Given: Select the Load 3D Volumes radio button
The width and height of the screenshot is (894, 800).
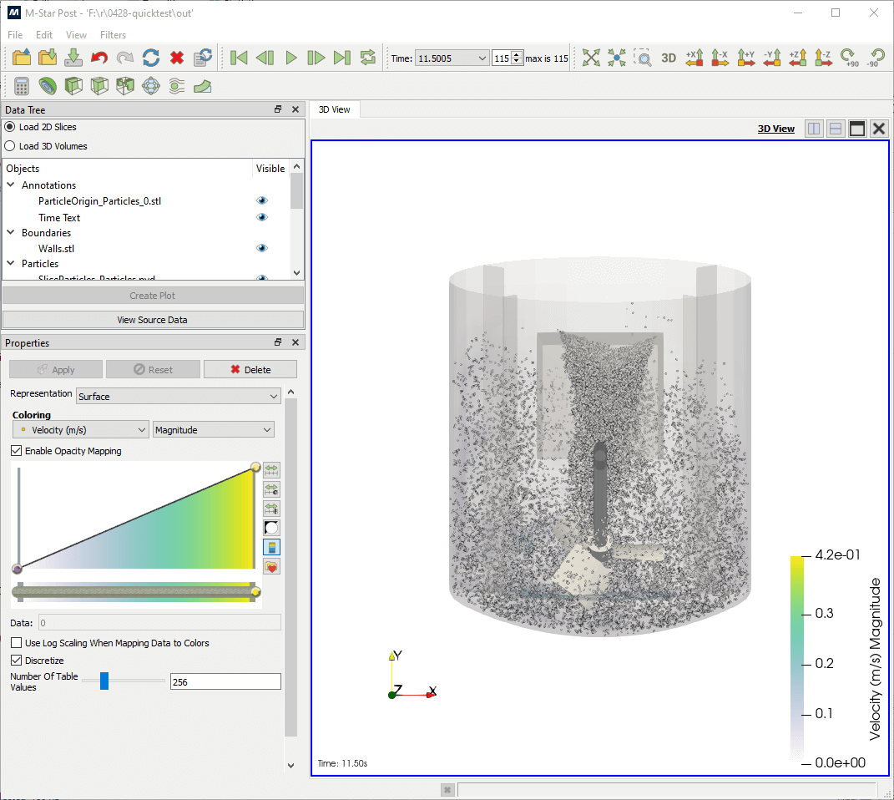Looking at the screenshot, I should 10,146.
